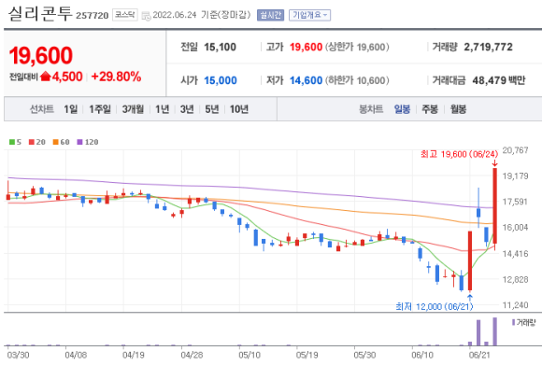
Task: Select the 3년 line chart period
Action: click(x=187, y=109)
